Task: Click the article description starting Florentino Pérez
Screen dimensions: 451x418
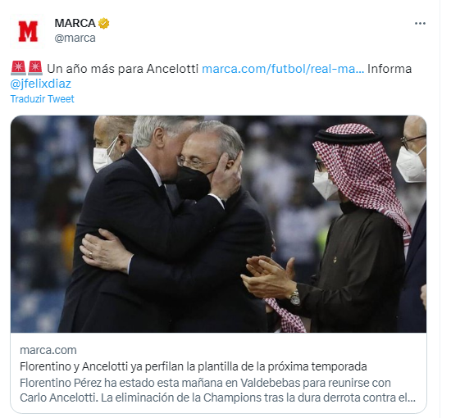Action: tap(217, 390)
